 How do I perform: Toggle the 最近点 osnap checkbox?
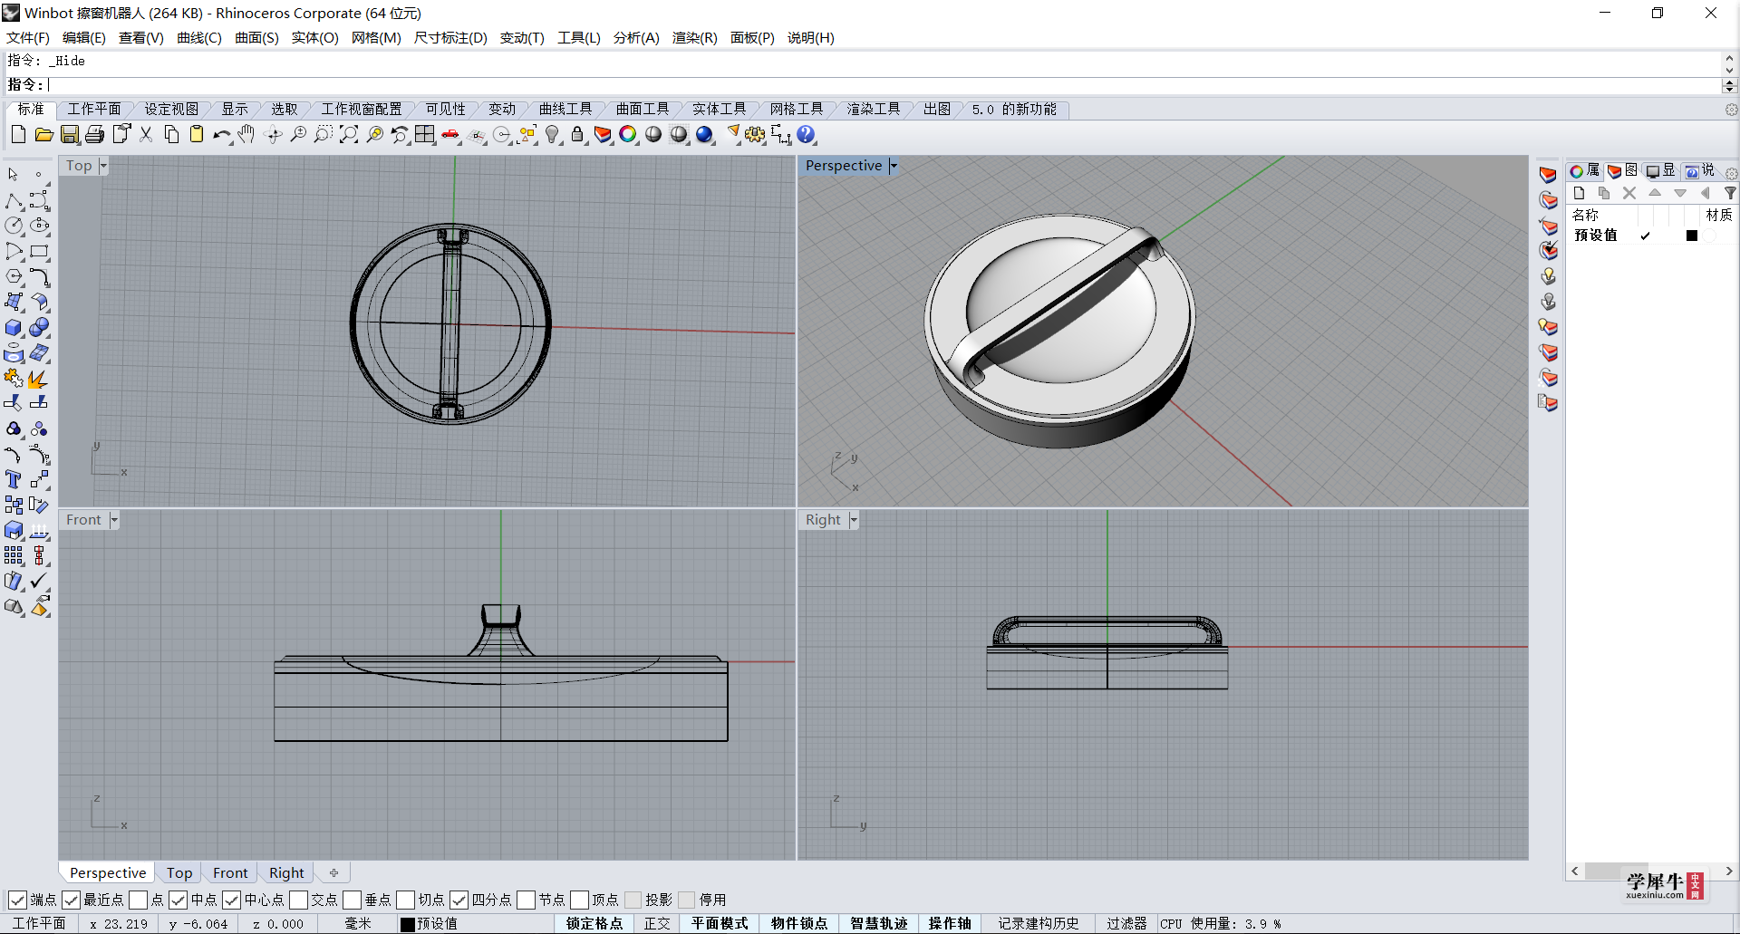pos(71,900)
